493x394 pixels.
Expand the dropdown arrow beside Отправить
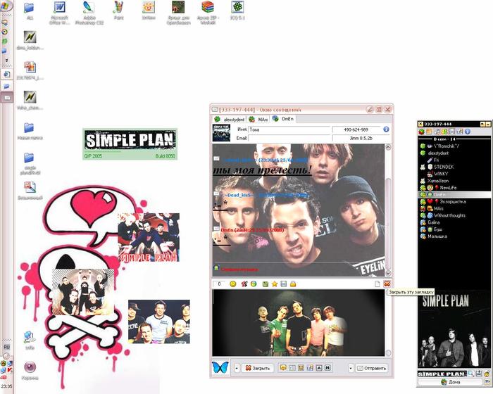pyautogui.click(x=351, y=368)
